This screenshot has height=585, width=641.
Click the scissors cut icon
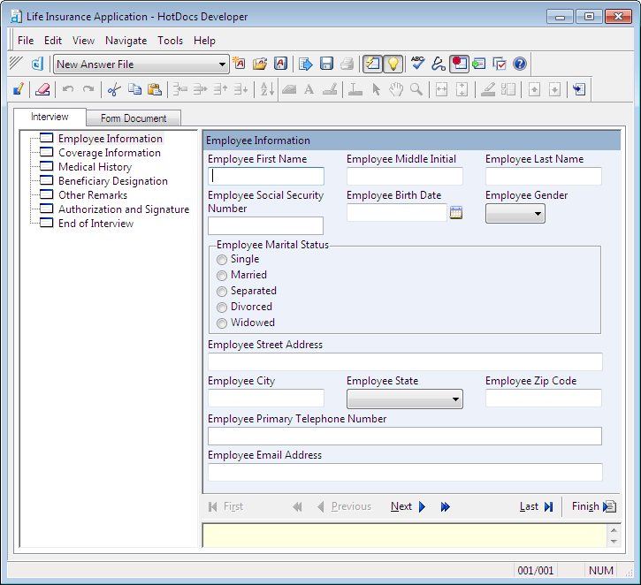(113, 89)
